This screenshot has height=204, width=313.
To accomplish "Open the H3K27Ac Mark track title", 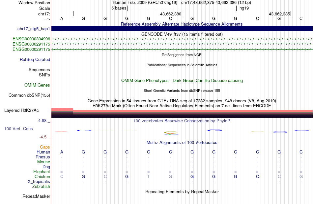I will 182,106.
